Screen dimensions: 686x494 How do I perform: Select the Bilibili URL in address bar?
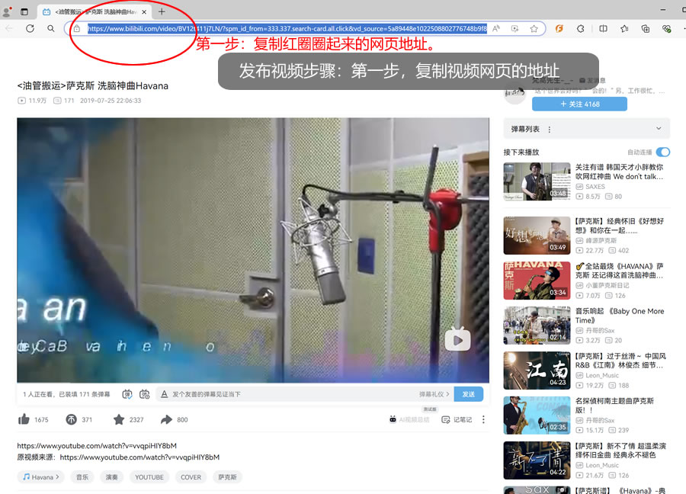tap(287, 28)
